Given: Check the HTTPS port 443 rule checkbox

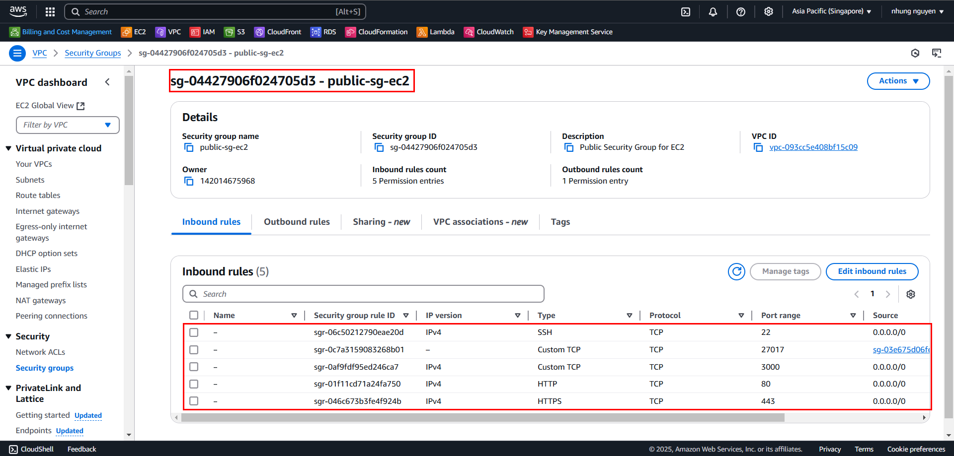Looking at the screenshot, I should coord(194,401).
